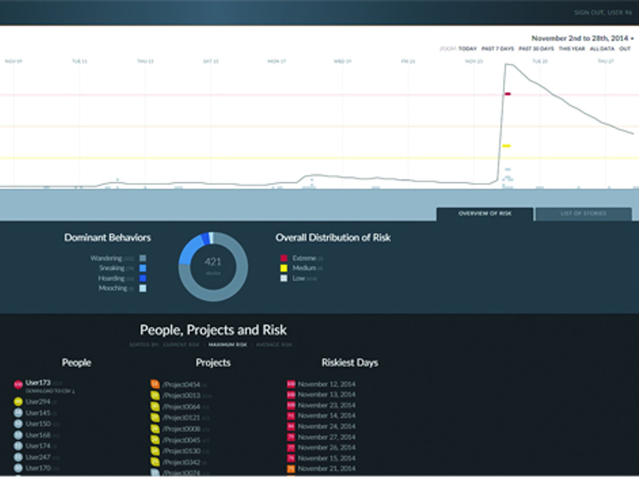
Task: Click the gray risk badge beside User145
Action: tap(18, 413)
